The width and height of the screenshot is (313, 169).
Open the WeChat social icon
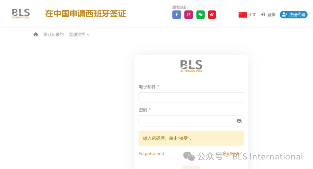tap(201, 15)
